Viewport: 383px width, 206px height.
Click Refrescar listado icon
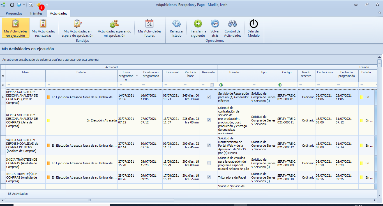coord(177,24)
